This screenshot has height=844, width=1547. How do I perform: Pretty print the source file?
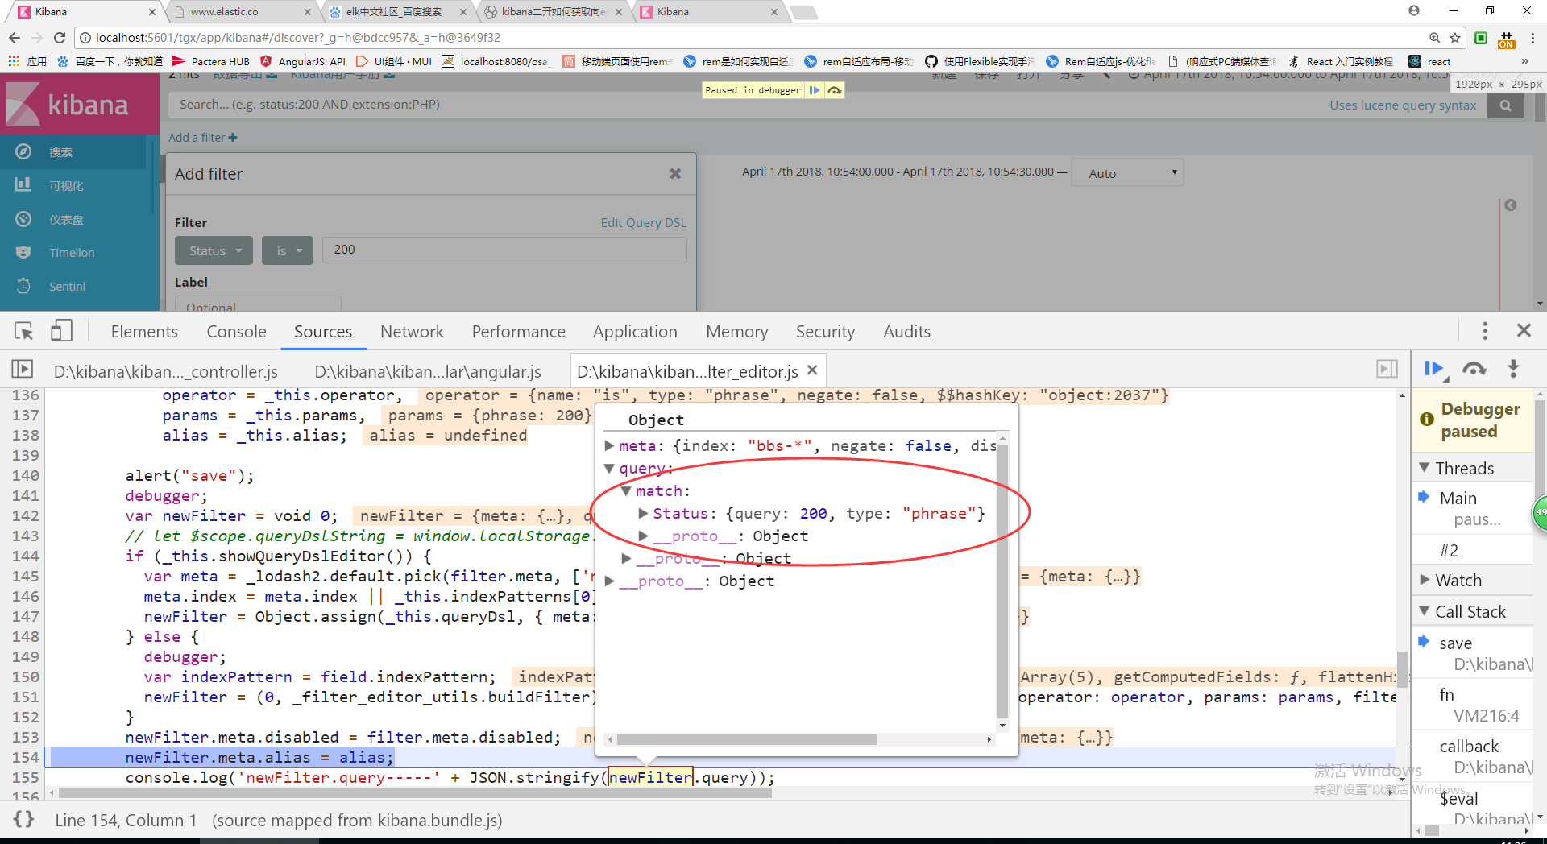point(24,820)
